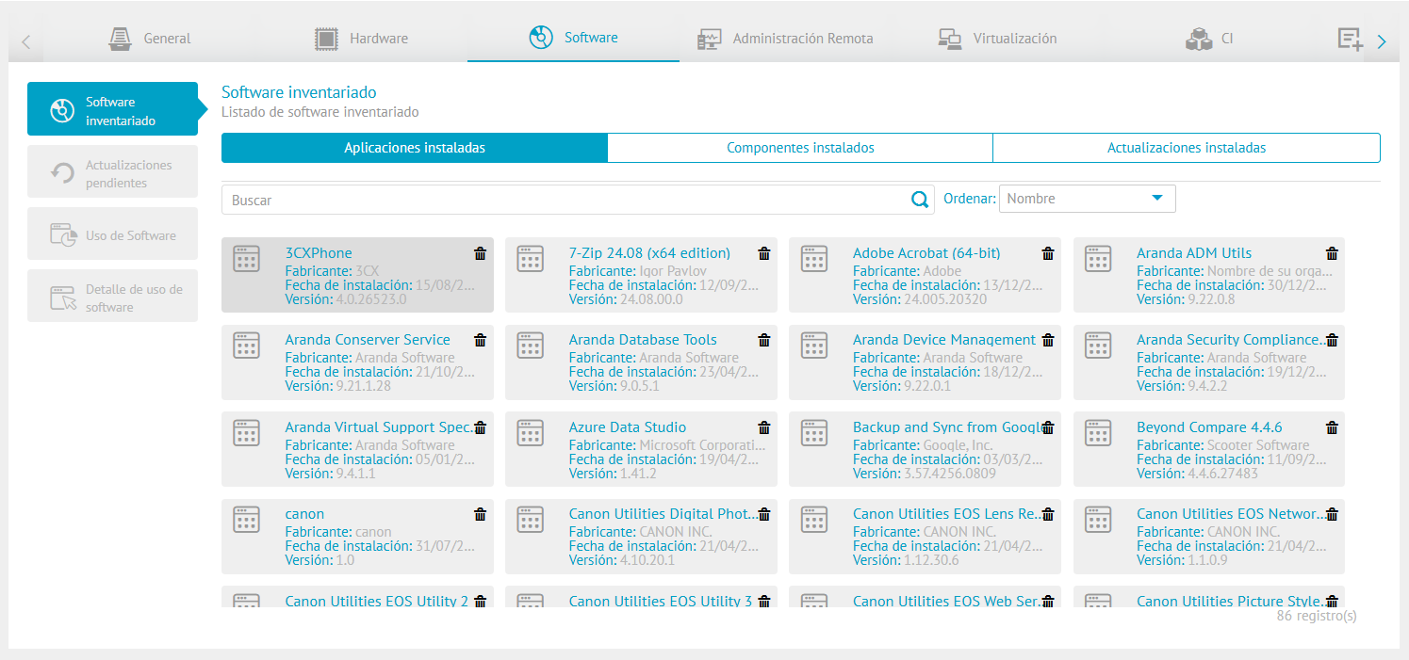Delete Canon Utilities Digital Photo entry
The image size is (1409, 660).
764,514
